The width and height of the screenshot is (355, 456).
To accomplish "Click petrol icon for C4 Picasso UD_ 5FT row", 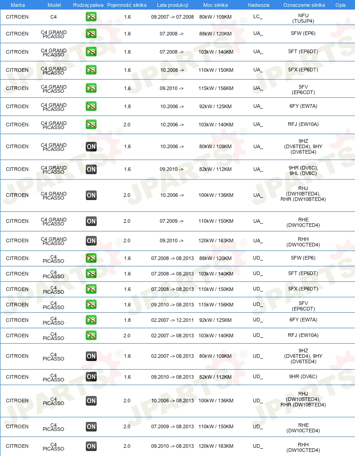I will click(x=91, y=273).
